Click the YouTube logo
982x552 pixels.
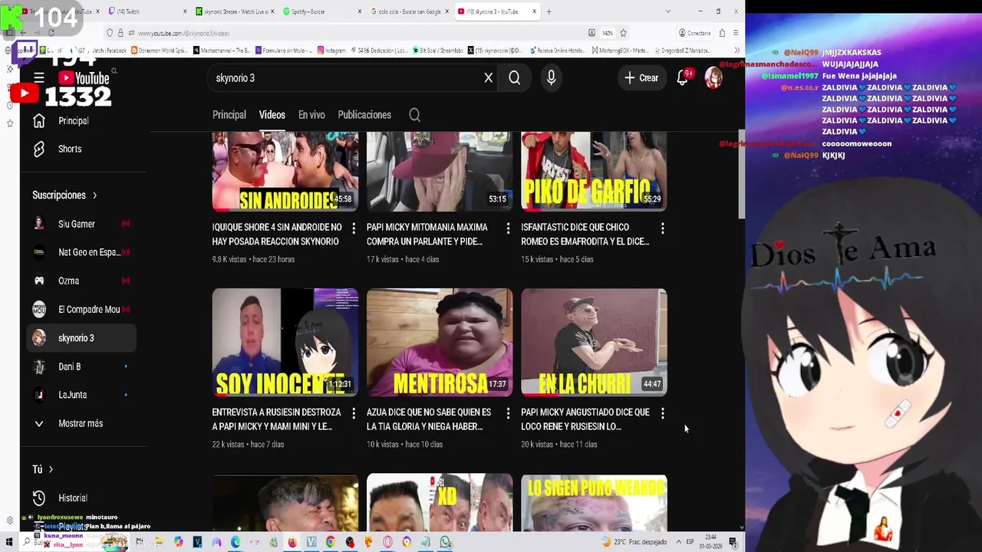84,78
